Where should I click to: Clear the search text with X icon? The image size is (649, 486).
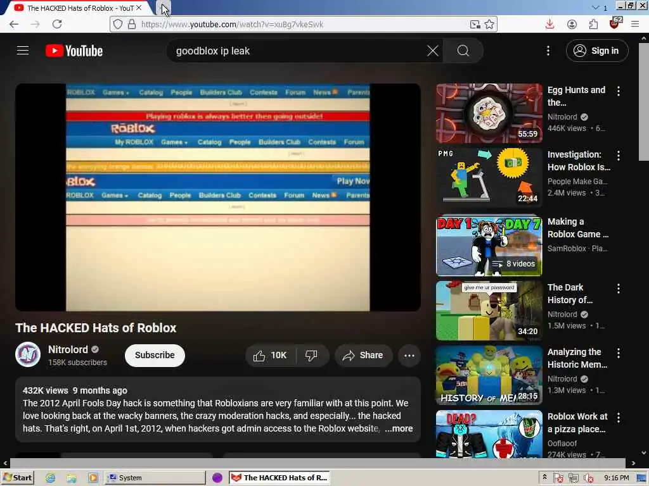[x=432, y=51]
